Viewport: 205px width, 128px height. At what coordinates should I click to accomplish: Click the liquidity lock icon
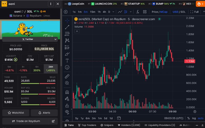(x=16, y=60)
